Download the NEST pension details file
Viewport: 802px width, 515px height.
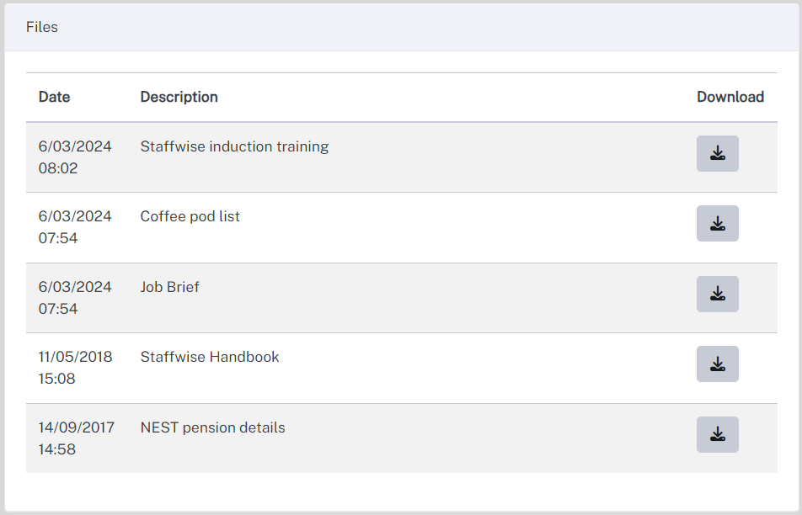click(x=717, y=434)
